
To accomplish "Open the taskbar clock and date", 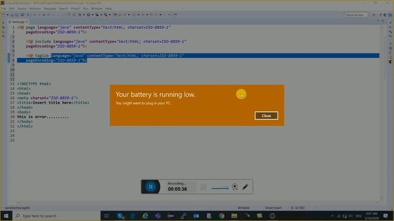I will pyautogui.click(x=372, y=215).
